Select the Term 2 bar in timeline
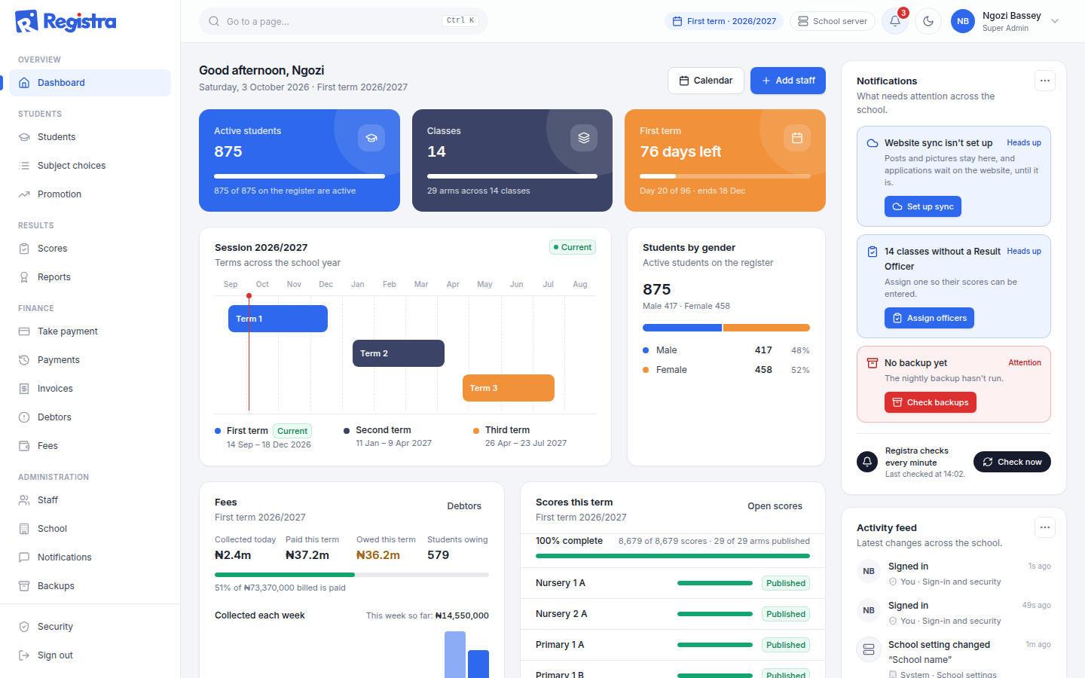 (399, 353)
